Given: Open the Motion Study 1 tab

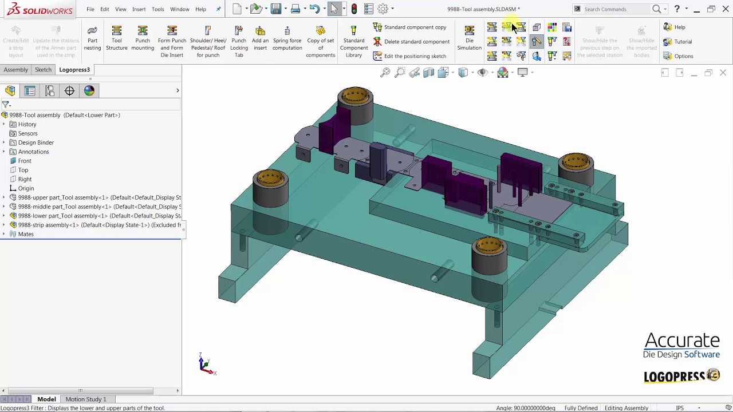Looking at the screenshot, I should coord(86,399).
